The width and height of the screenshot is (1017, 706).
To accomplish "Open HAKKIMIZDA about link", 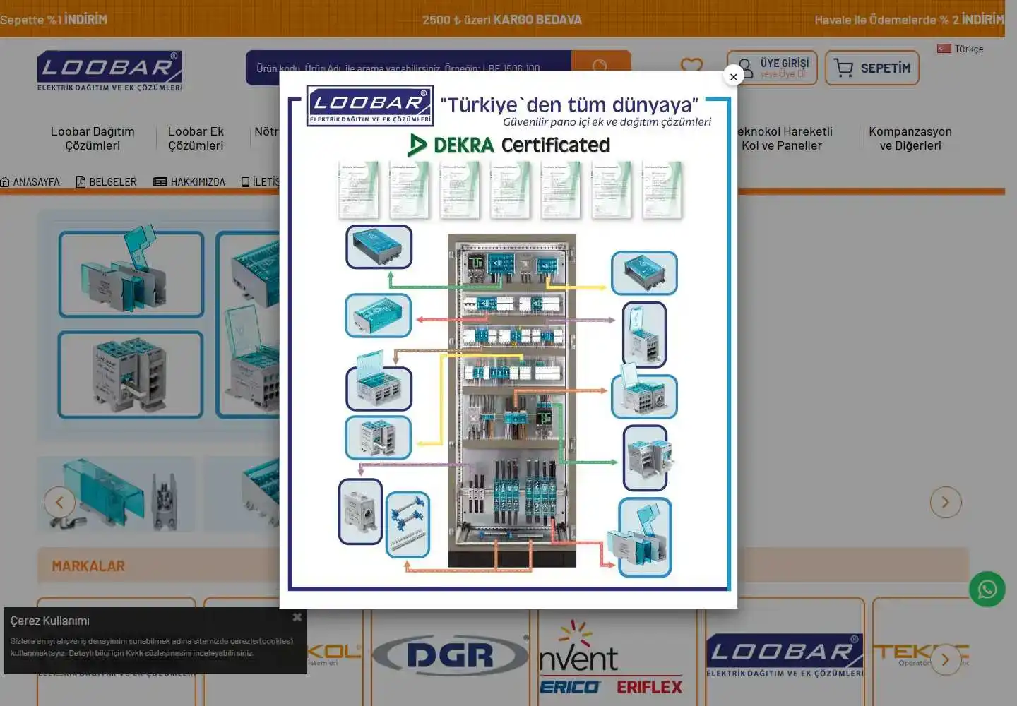I will click(x=189, y=182).
